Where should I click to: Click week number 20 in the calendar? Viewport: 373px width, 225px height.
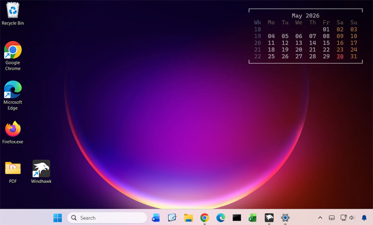[258, 43]
